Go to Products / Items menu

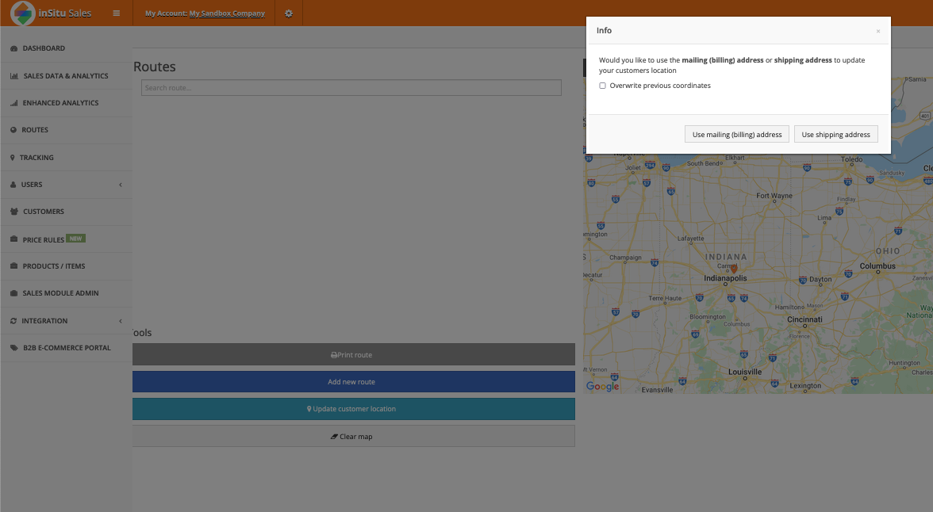(x=54, y=266)
